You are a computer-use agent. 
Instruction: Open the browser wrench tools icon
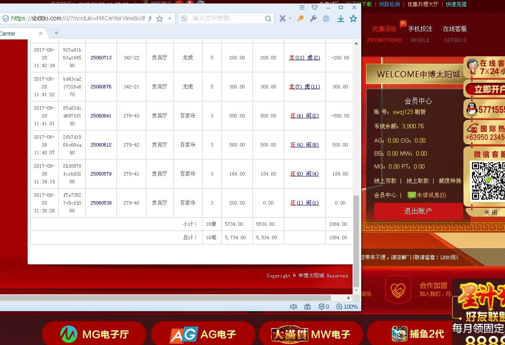[313, 19]
